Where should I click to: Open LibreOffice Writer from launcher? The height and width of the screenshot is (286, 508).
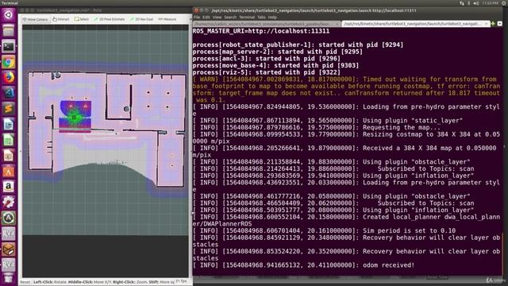pyautogui.click(x=9, y=125)
